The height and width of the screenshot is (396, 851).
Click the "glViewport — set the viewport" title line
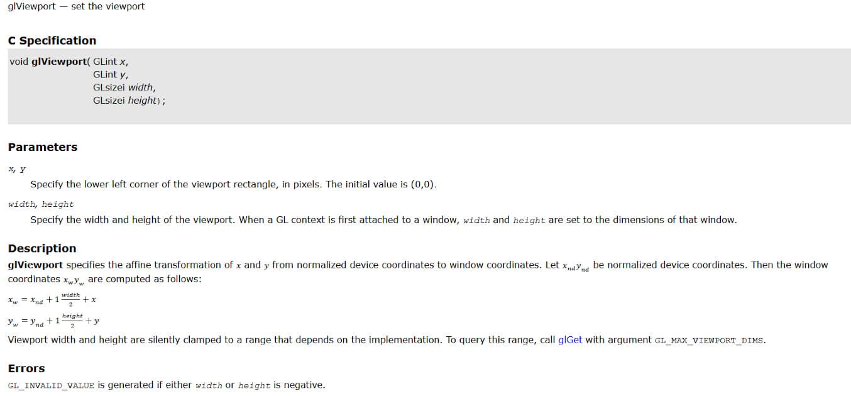point(76,6)
